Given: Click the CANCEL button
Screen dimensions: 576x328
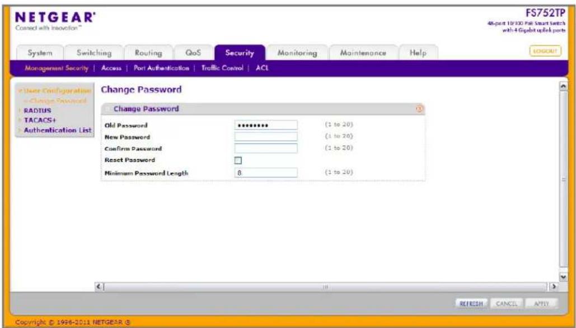Looking at the screenshot, I should click(506, 304).
